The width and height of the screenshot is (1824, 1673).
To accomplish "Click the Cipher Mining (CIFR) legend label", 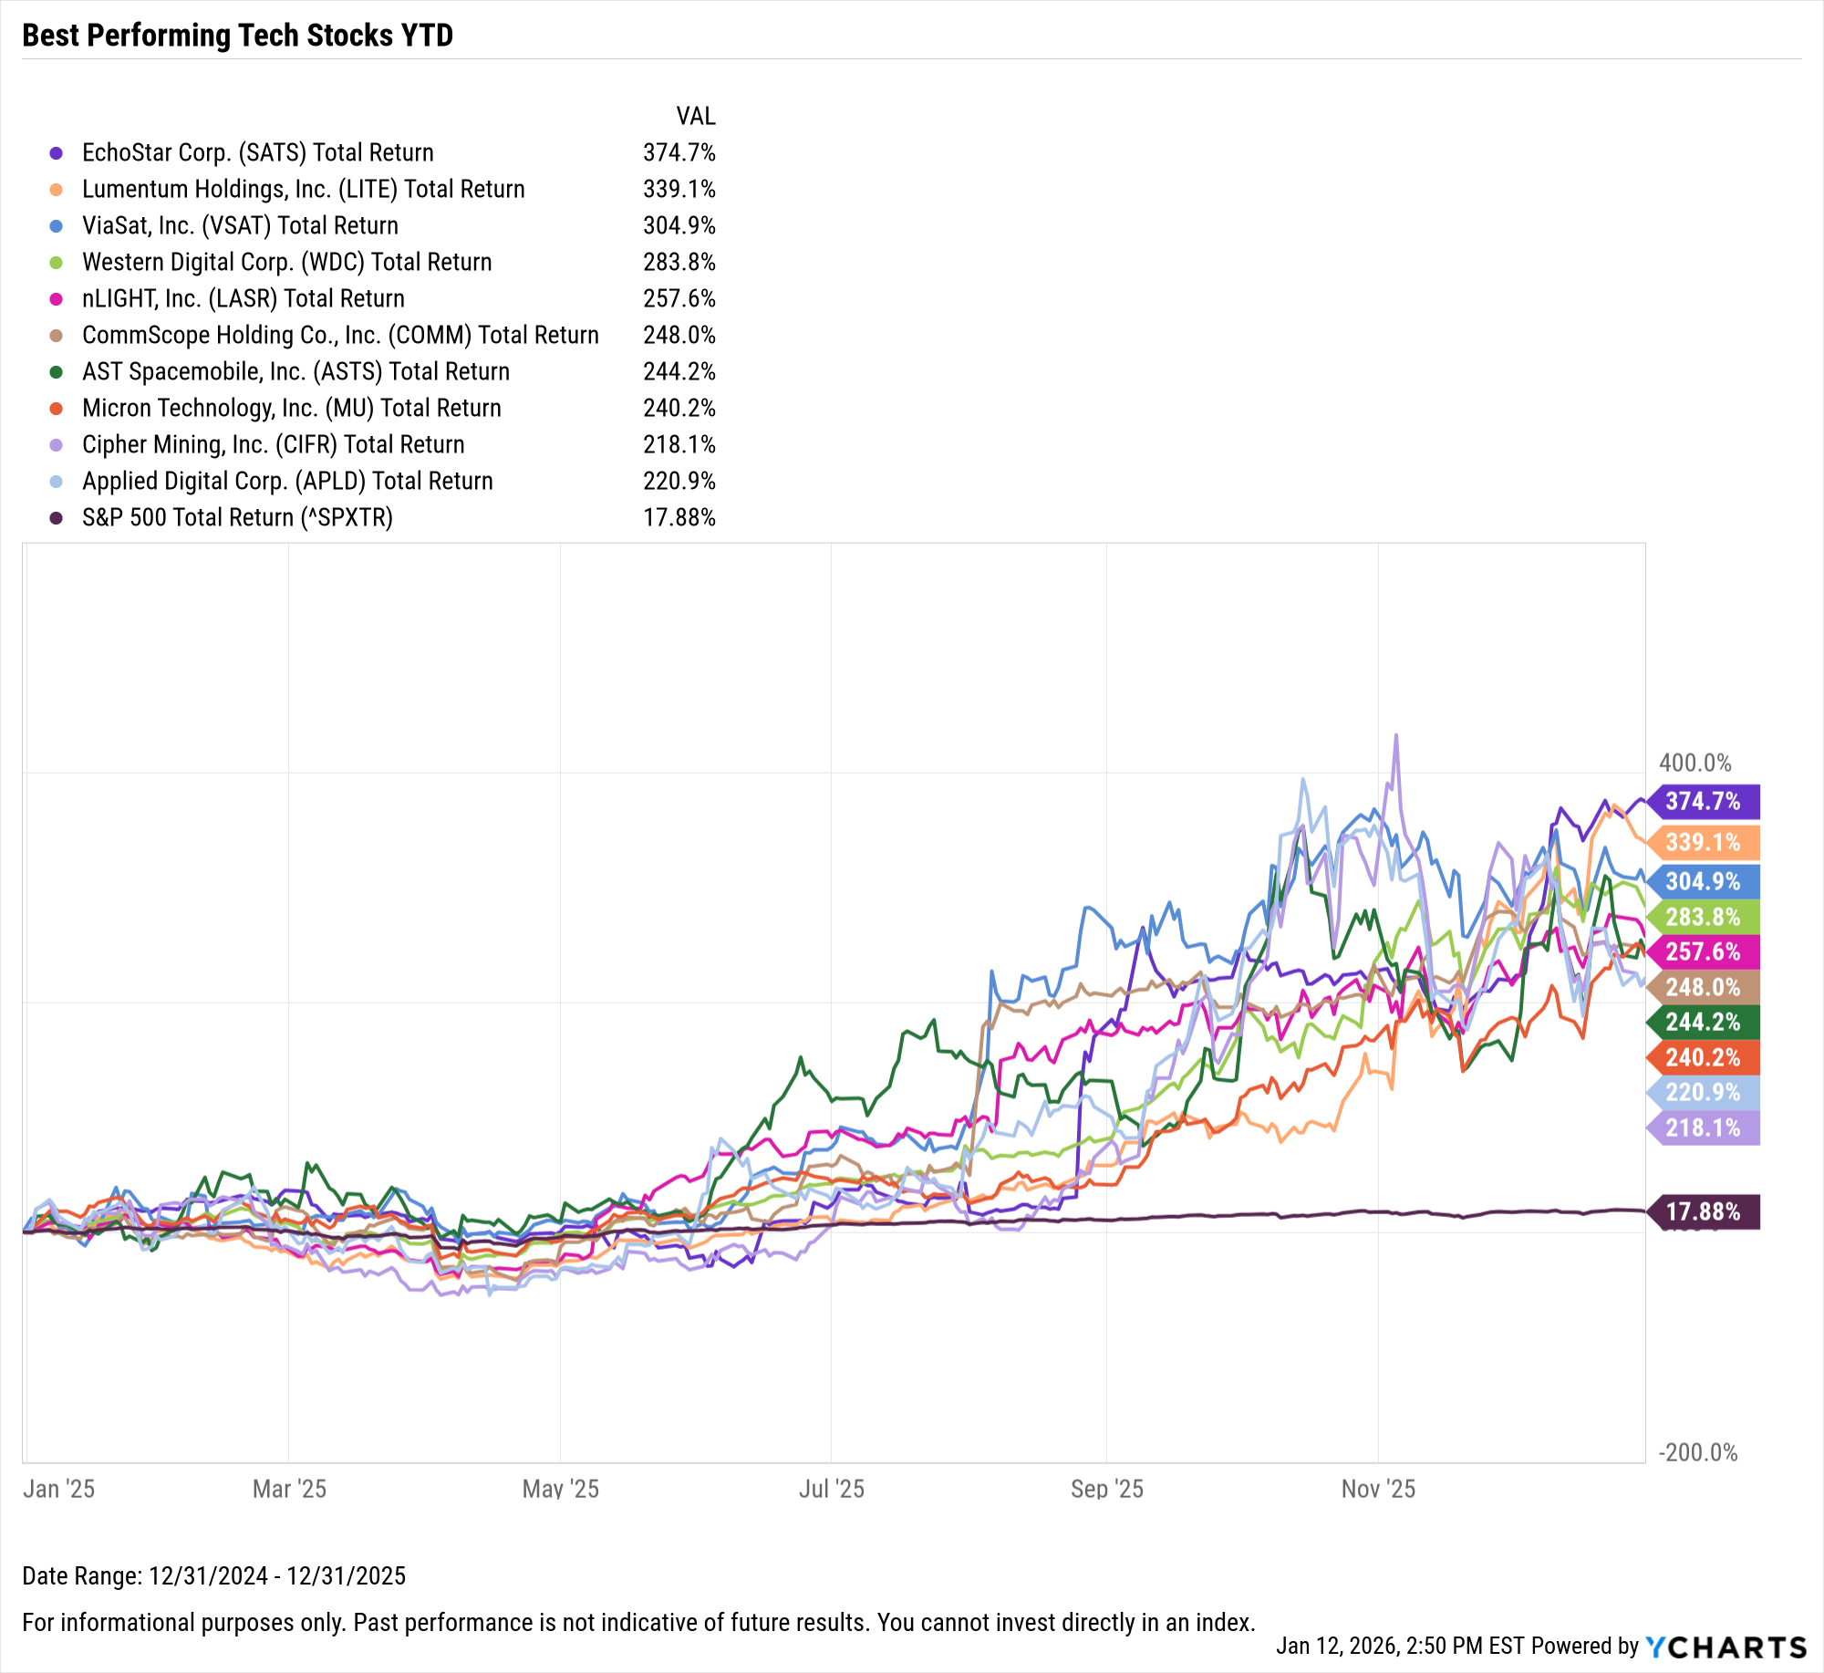I will pyautogui.click(x=273, y=445).
